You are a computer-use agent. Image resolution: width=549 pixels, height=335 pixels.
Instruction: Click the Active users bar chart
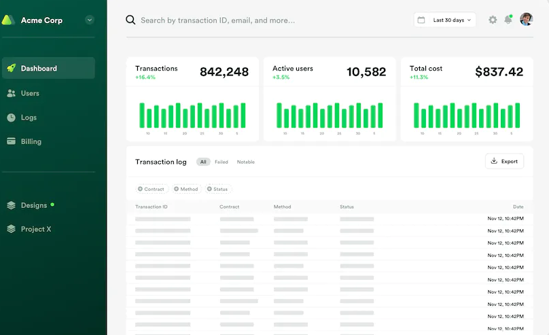[x=330, y=118]
